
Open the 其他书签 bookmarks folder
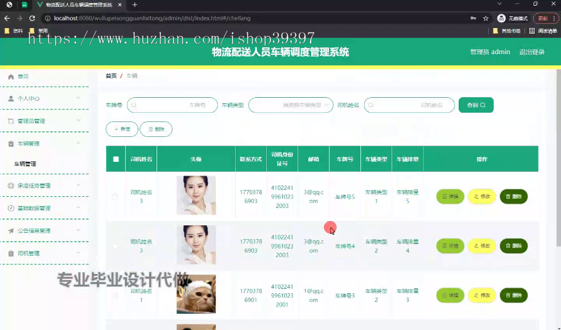(507, 31)
